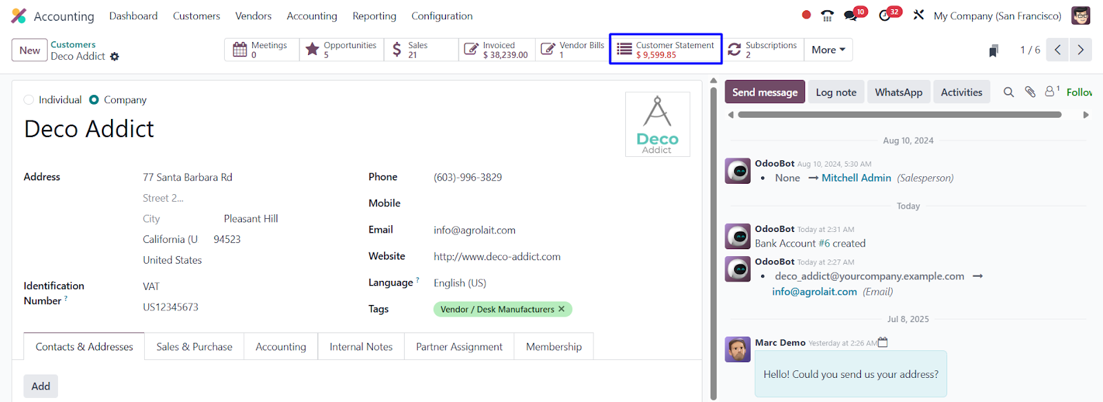1103x402 pixels.
Task: Open the gear actions menu beside Deco Addict
Action: point(114,56)
